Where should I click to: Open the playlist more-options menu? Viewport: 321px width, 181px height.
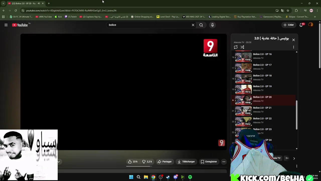pyautogui.click(x=293, y=47)
